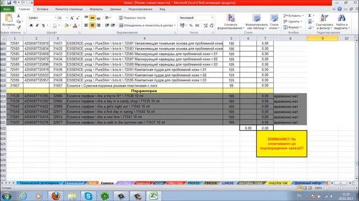The width and height of the screenshot is (359, 201).
Task: Click the decrease decimal icon
Action: coord(211,25)
